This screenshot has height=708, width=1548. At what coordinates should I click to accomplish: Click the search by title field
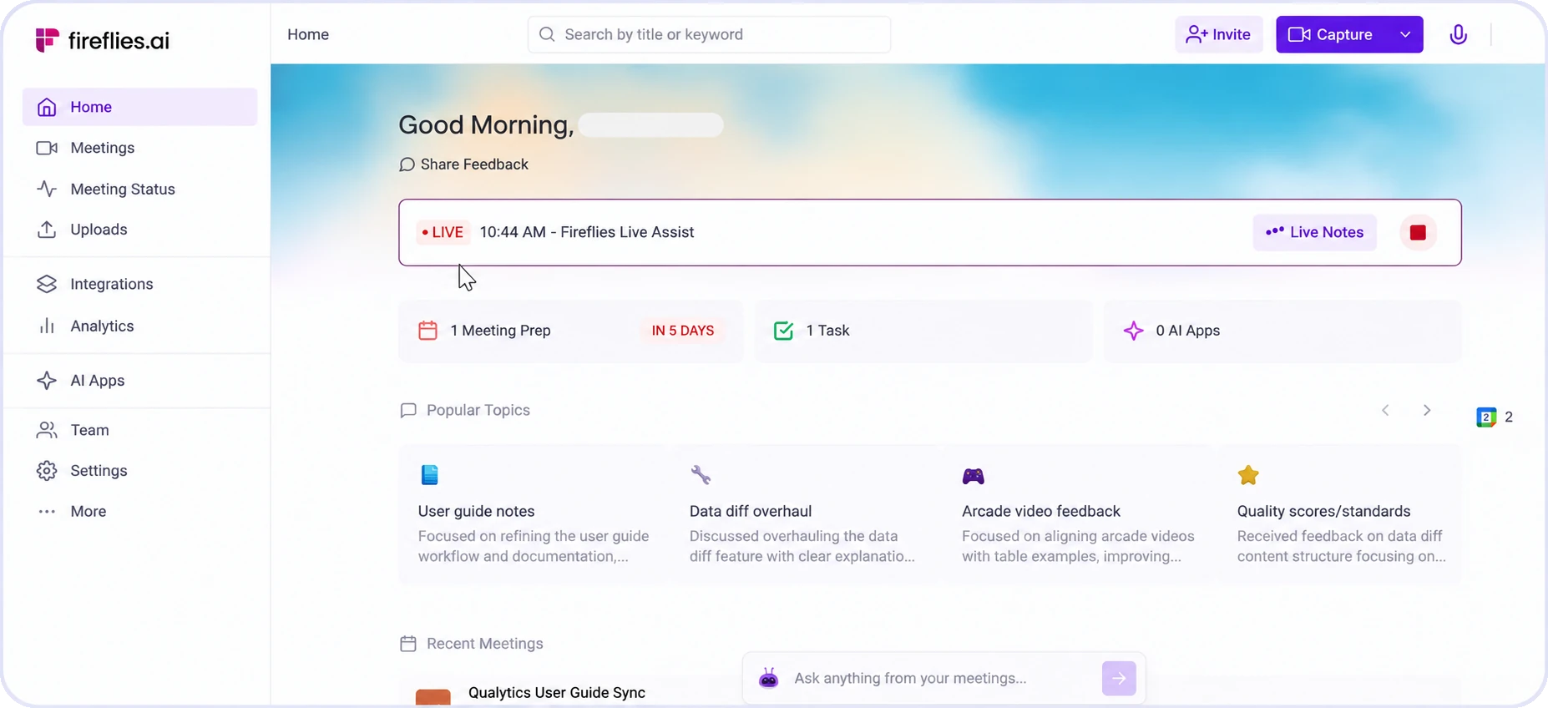click(709, 34)
